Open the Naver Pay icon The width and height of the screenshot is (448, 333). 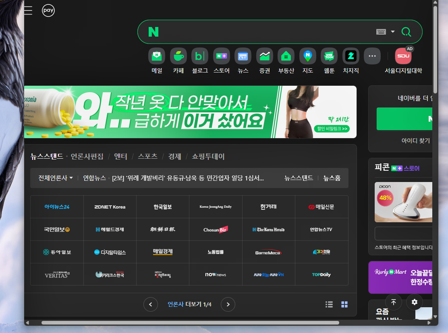pyautogui.click(x=48, y=10)
